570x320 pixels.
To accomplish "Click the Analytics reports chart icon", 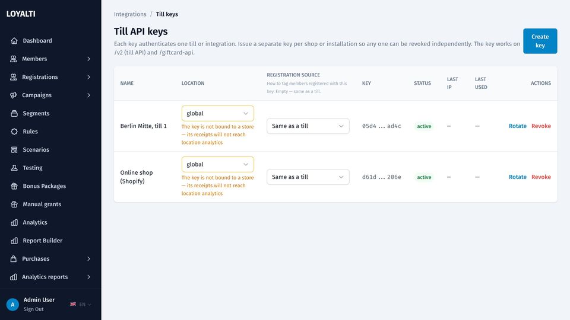I will point(14,277).
